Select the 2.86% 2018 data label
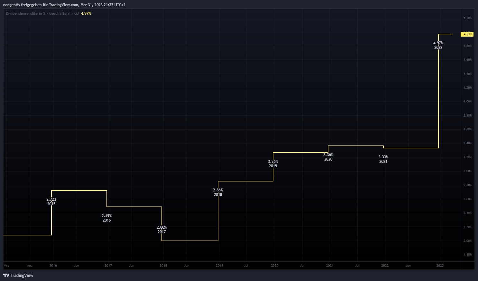 tap(218, 192)
